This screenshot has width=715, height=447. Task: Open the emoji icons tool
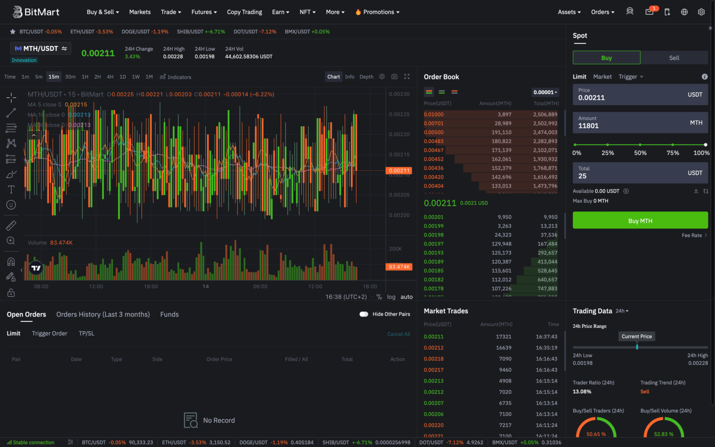11,205
